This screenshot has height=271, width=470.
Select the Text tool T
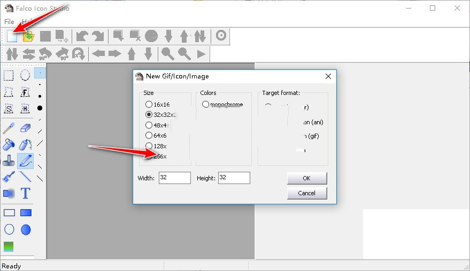click(26, 193)
